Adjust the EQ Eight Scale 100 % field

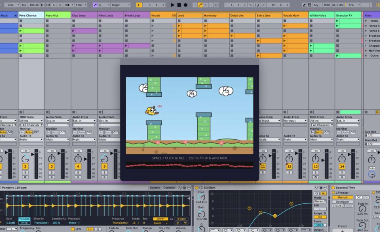320,225
